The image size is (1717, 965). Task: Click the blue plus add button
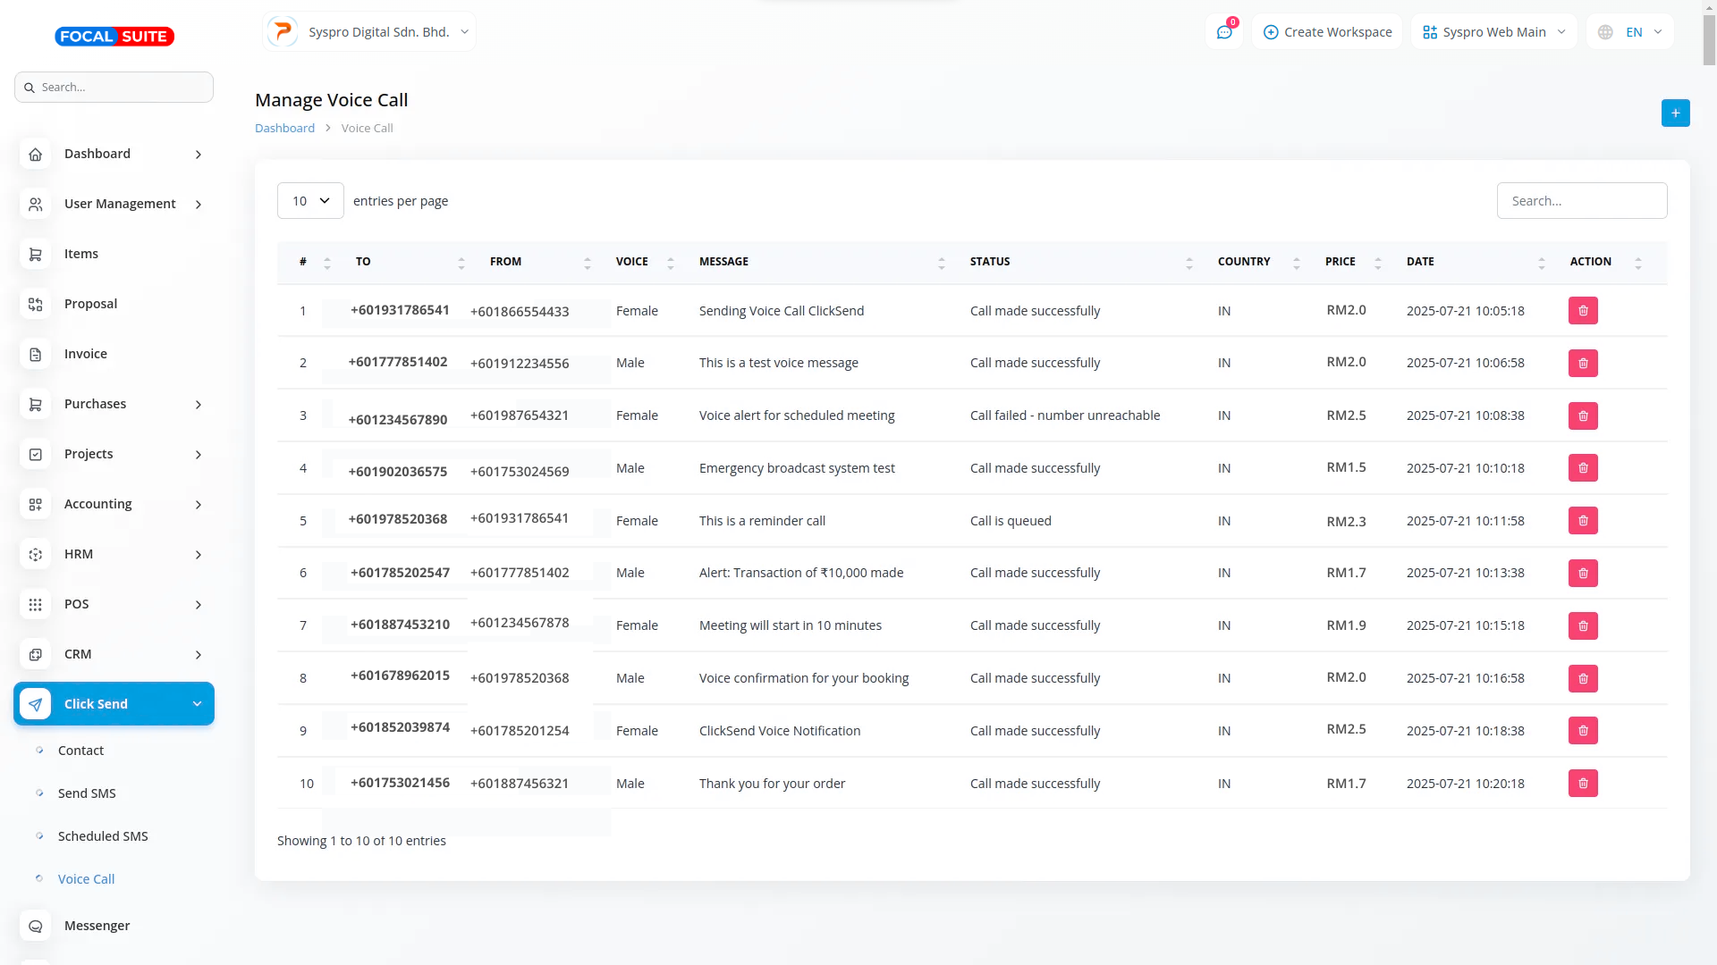1675,113
